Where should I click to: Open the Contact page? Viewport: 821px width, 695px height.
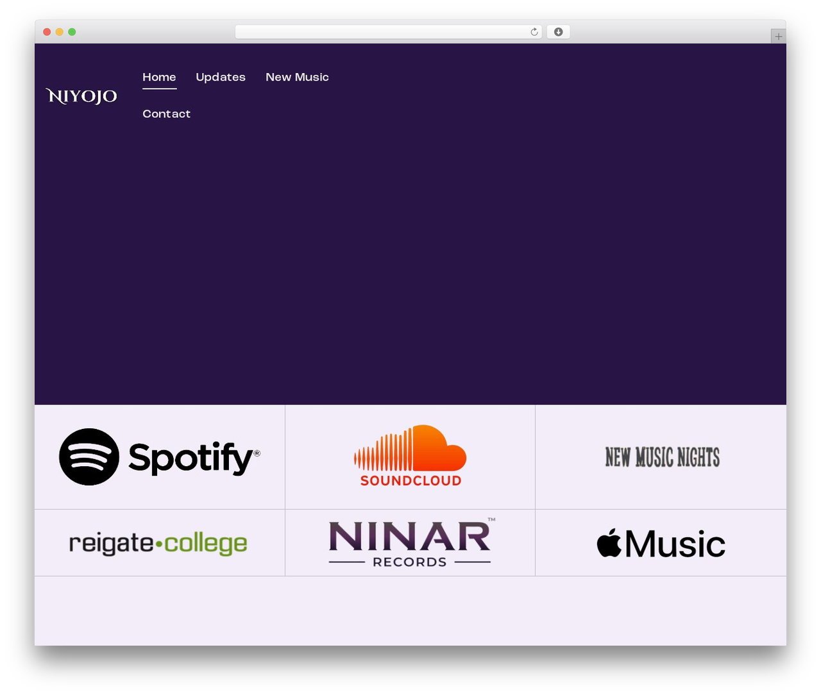click(167, 114)
